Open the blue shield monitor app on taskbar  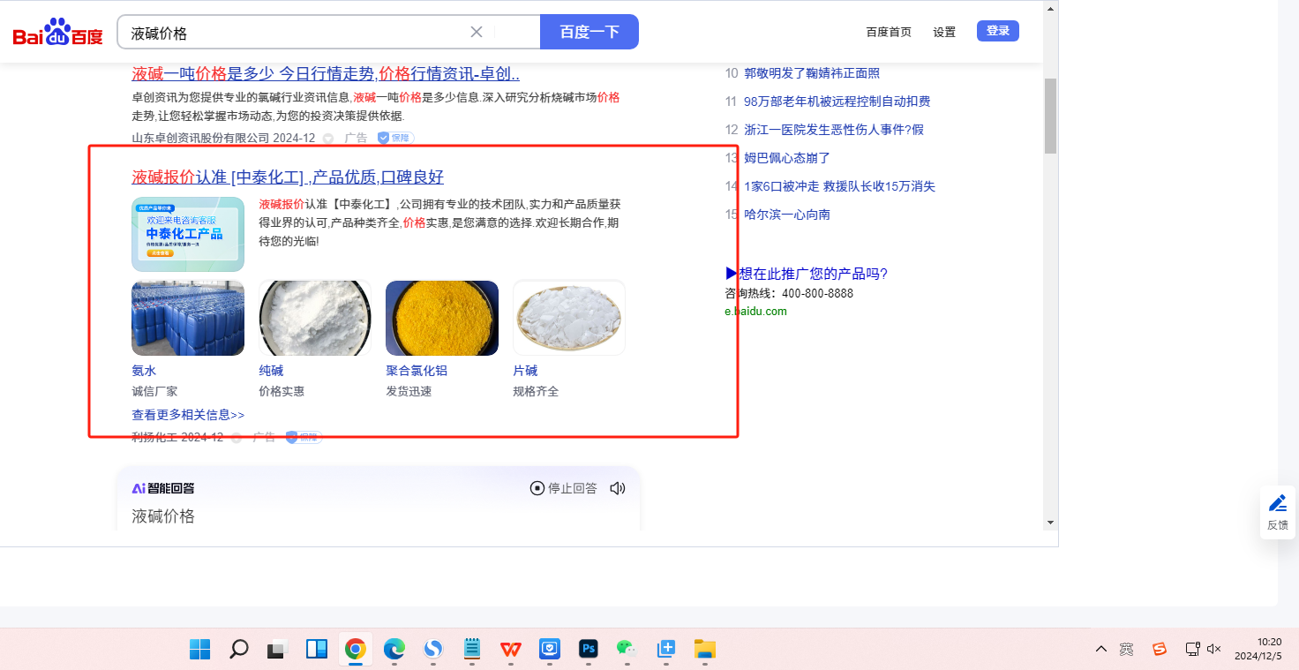click(x=550, y=649)
